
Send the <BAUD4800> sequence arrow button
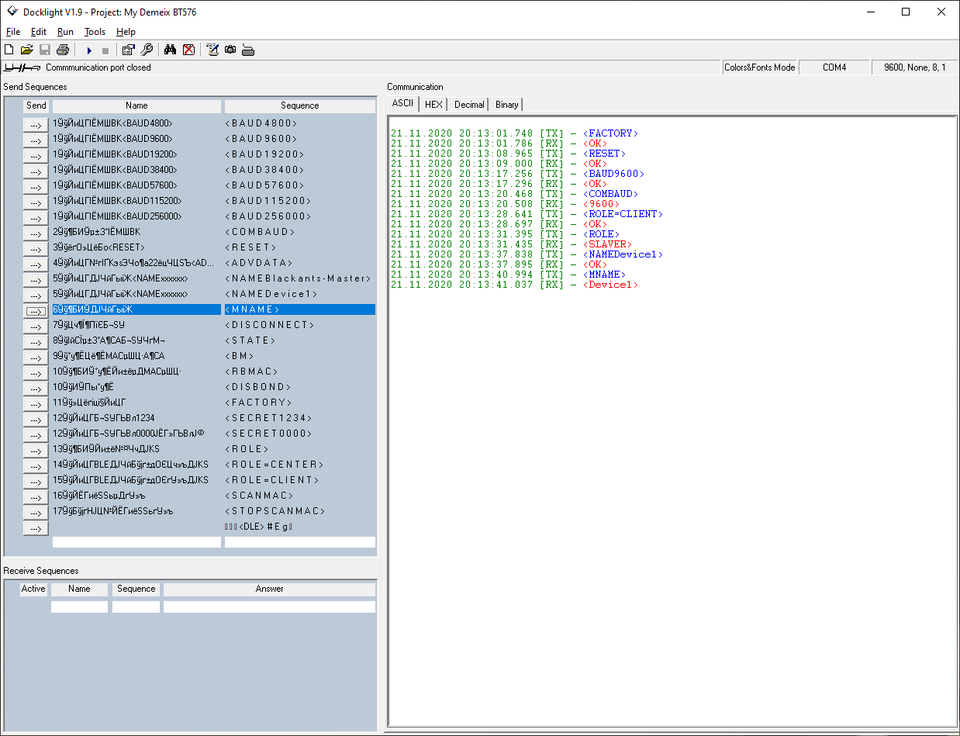36,124
